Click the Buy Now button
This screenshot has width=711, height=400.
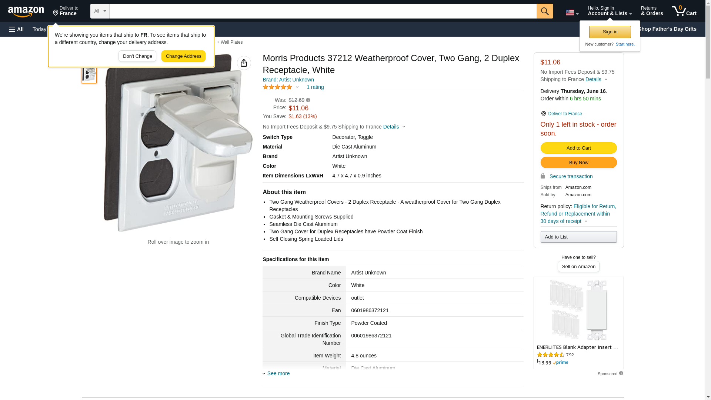578,163
